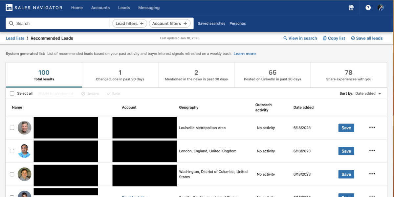
Task: Click Copy list
Action: click(334, 38)
